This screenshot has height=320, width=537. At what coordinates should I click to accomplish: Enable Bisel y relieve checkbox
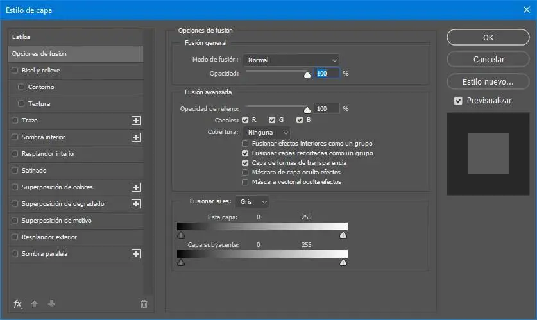[x=15, y=70]
